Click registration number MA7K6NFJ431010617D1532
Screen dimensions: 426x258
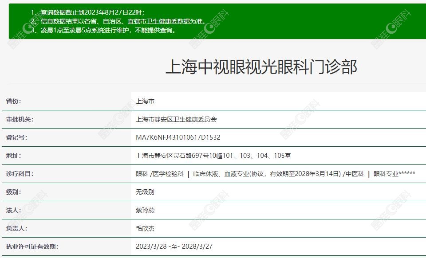point(178,137)
